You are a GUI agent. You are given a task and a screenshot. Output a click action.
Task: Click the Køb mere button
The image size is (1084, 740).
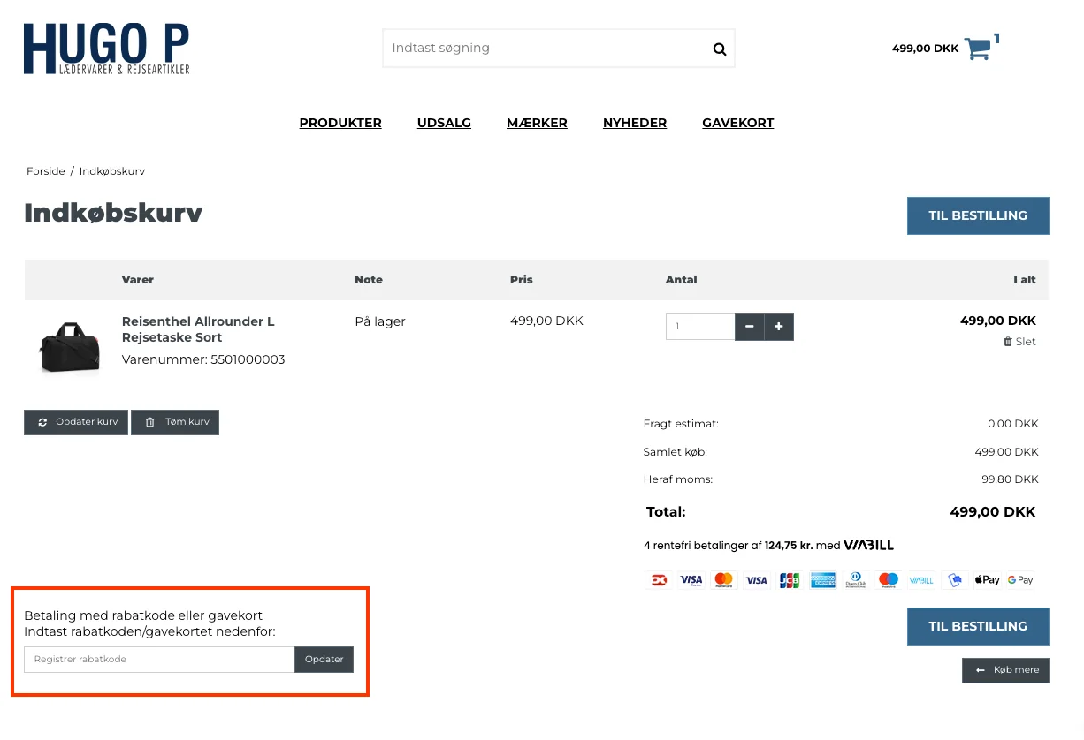(x=1005, y=670)
